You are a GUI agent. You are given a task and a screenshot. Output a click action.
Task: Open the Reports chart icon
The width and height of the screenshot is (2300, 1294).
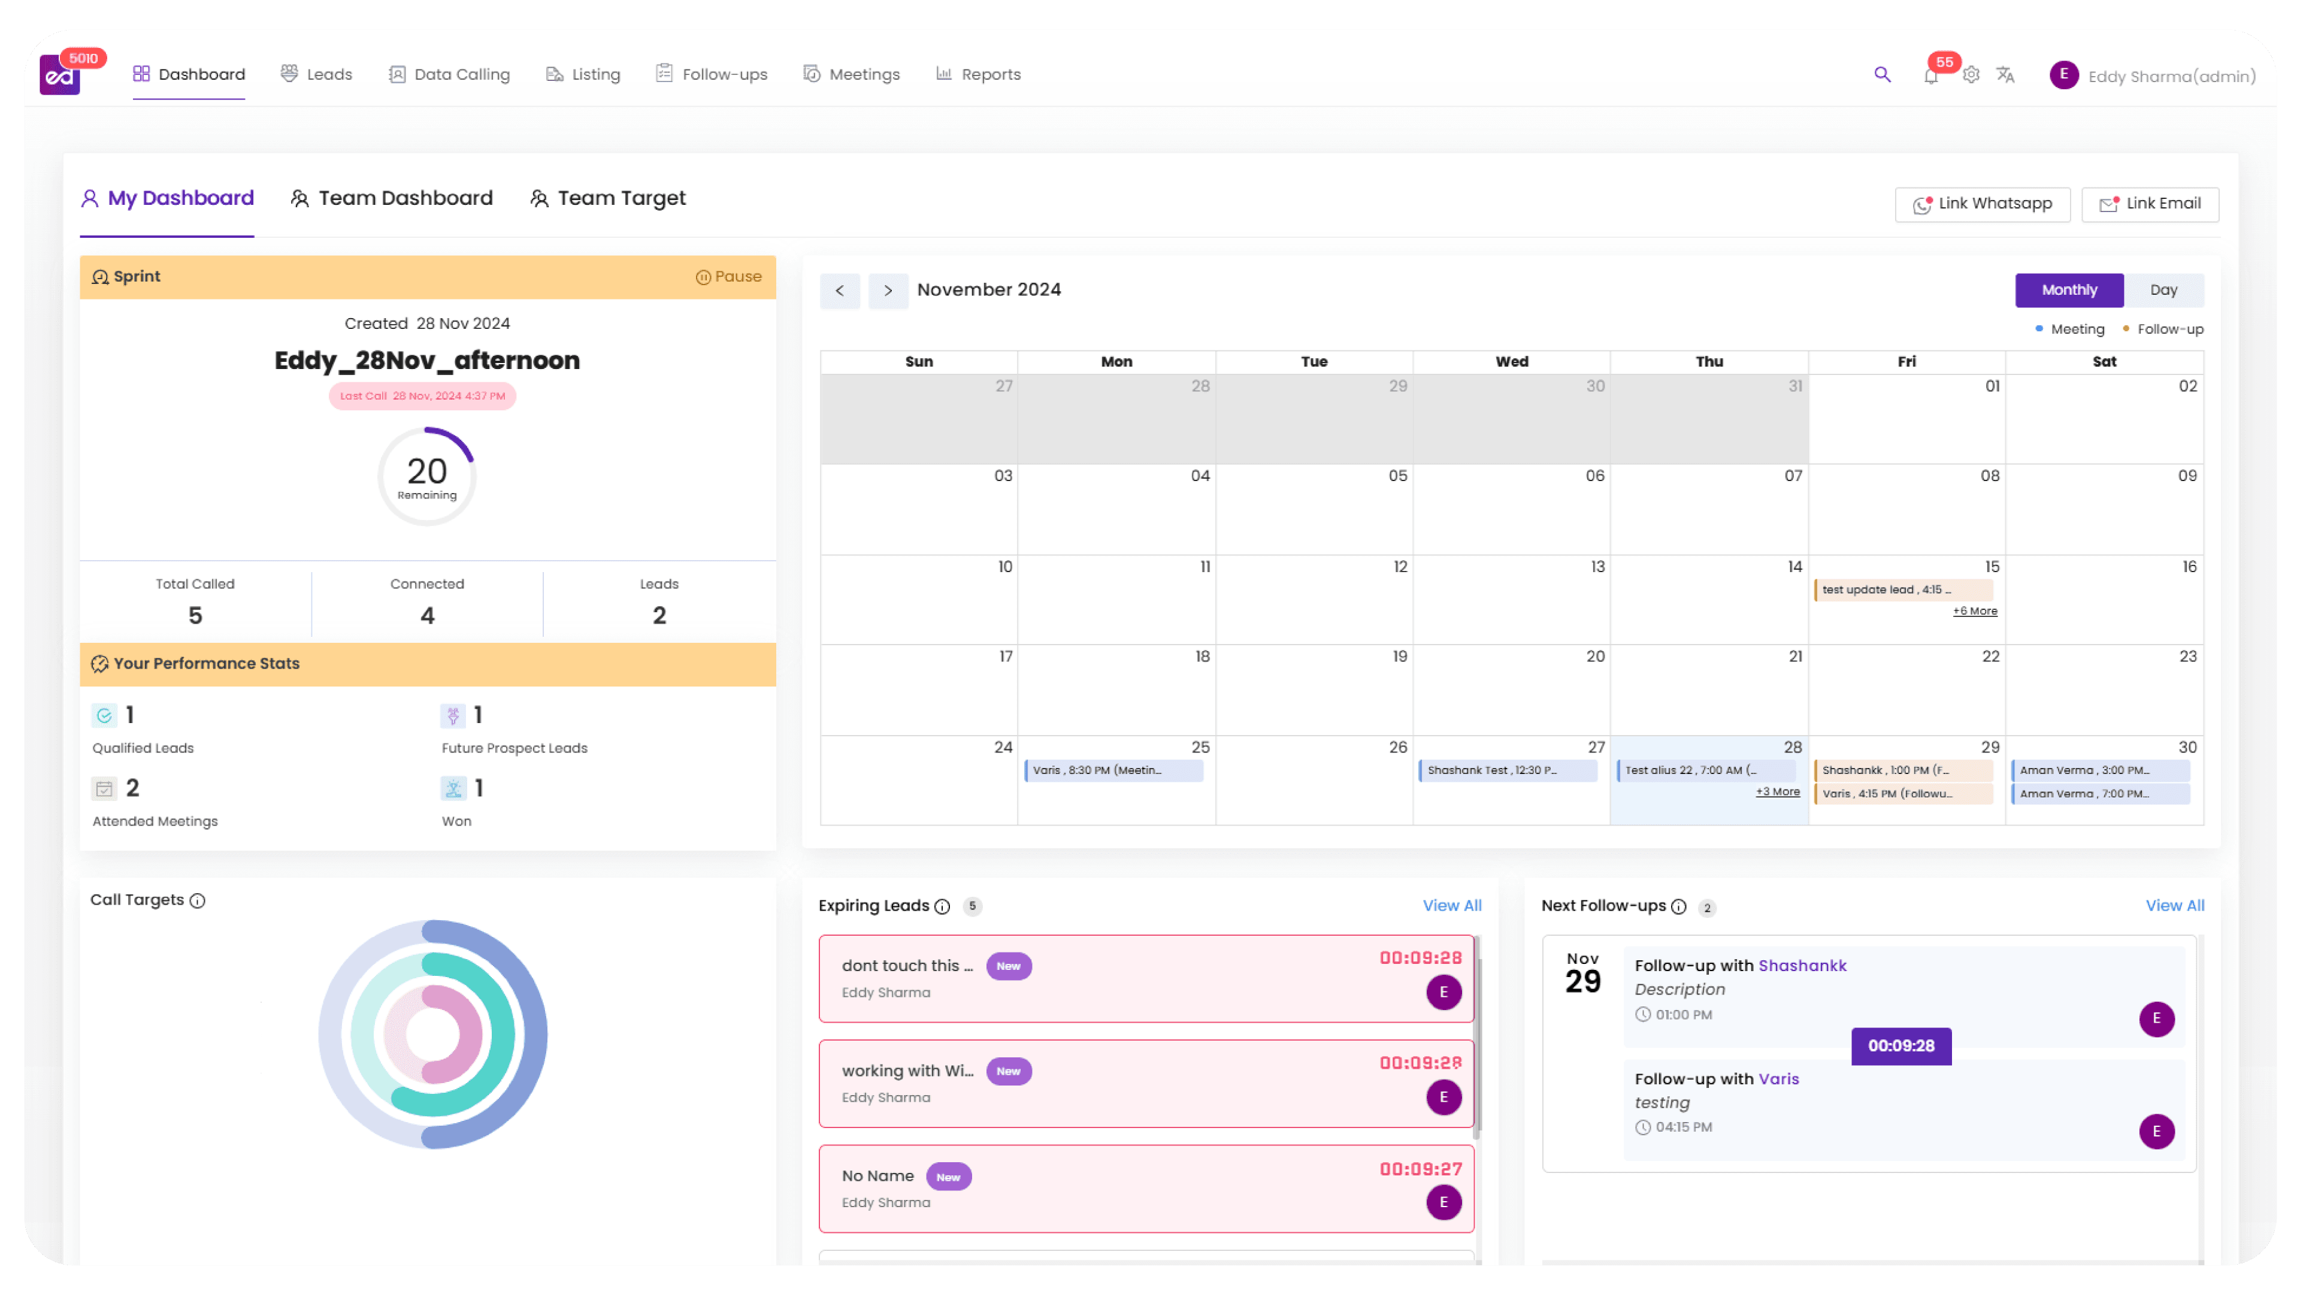[945, 74]
